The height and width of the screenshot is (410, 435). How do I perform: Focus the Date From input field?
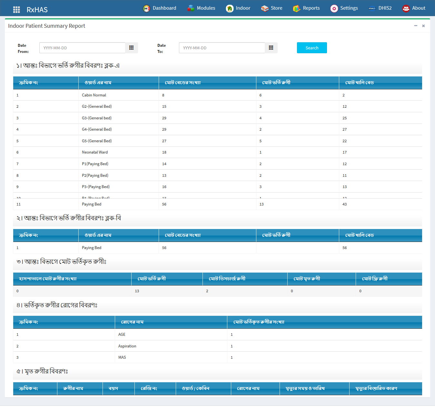[x=82, y=48]
